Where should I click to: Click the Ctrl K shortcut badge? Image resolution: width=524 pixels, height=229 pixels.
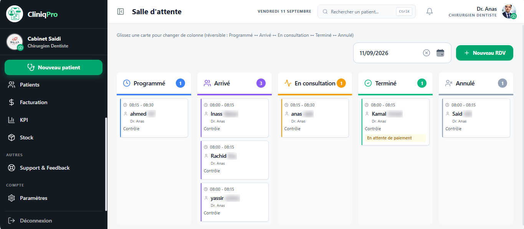point(404,12)
